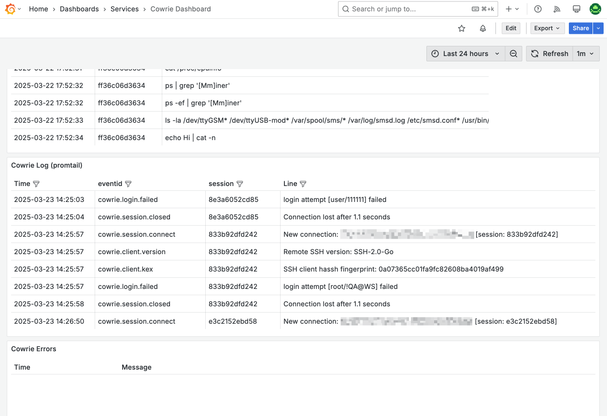Toggle kiosk mode monitor icon
Viewport: 607px width, 416px height.
pyautogui.click(x=576, y=9)
